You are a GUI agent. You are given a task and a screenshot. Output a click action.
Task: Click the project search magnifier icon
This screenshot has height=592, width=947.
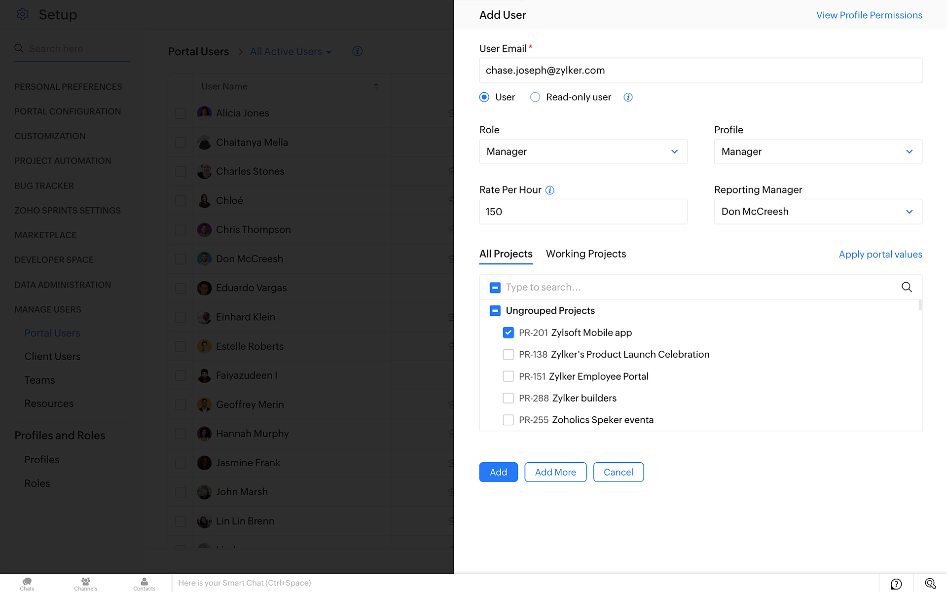pos(907,287)
